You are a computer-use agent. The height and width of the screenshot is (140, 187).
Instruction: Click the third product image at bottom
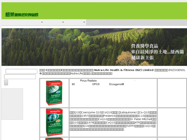click(x=54, y=139)
